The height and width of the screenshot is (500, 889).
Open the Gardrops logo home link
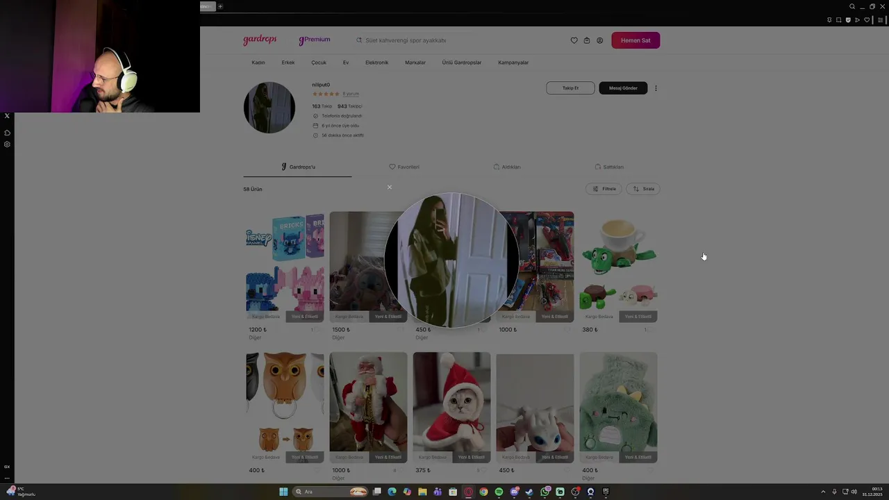pyautogui.click(x=260, y=40)
